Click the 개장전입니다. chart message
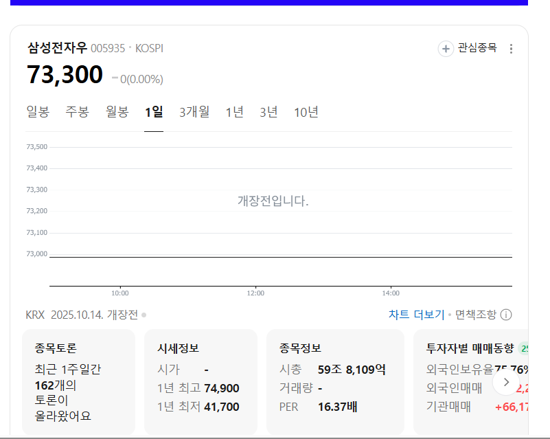 pyautogui.click(x=273, y=201)
